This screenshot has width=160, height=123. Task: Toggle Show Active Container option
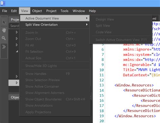click(x=55, y=86)
